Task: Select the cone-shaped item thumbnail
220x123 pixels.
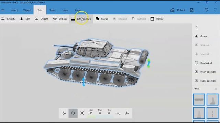Action: (199, 113)
